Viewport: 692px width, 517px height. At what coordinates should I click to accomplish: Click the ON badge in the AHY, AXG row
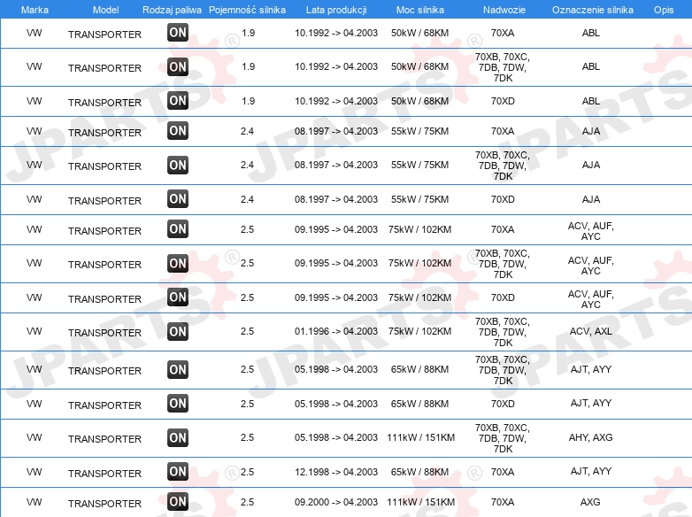pos(178,437)
